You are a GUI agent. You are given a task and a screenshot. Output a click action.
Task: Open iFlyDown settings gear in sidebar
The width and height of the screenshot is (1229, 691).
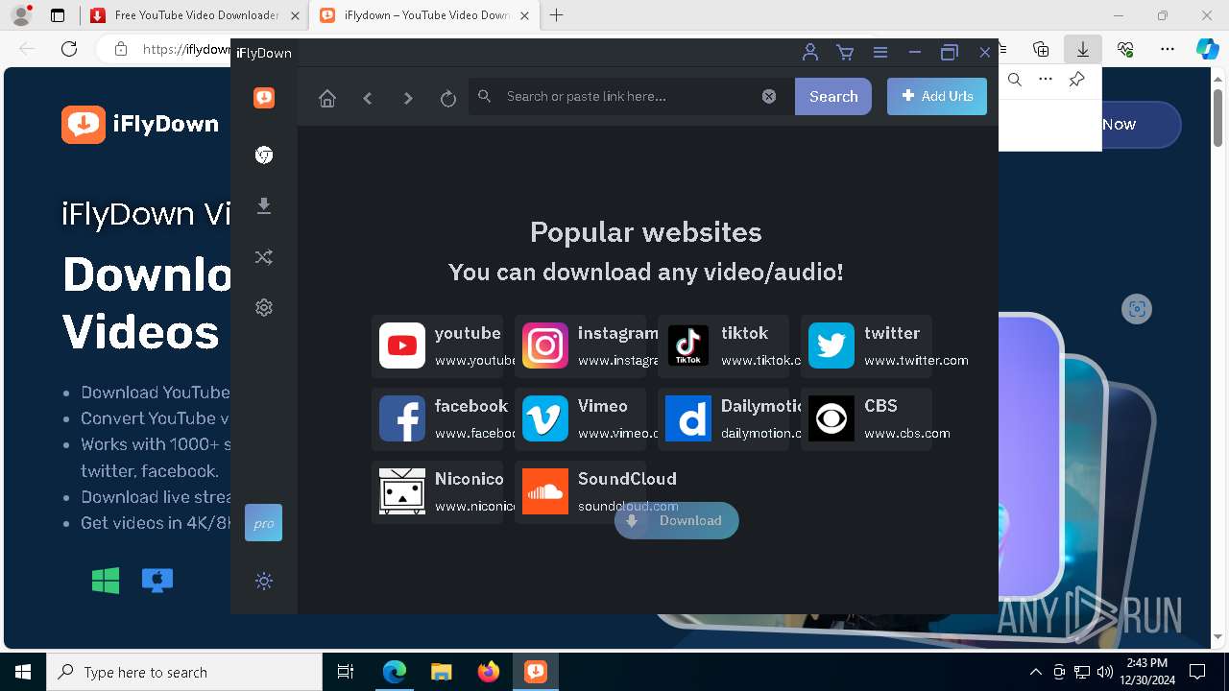click(264, 307)
